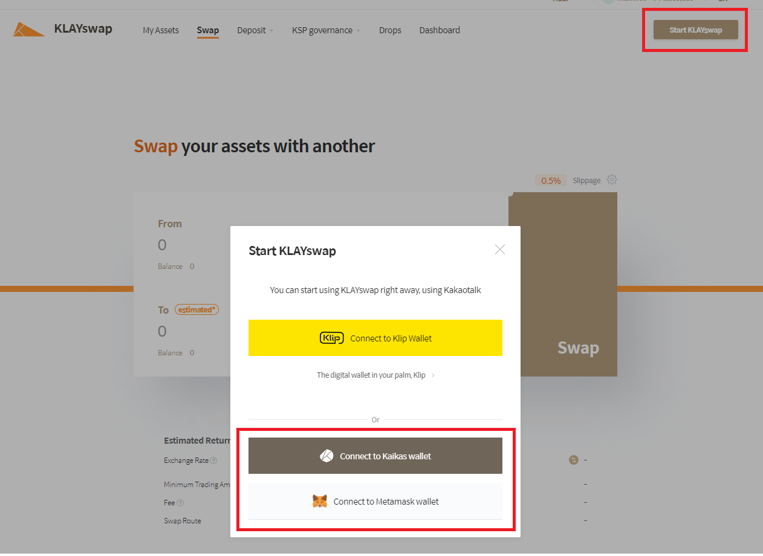The width and height of the screenshot is (763, 556).
Task: Click the estimated* badge
Action: [x=196, y=309]
